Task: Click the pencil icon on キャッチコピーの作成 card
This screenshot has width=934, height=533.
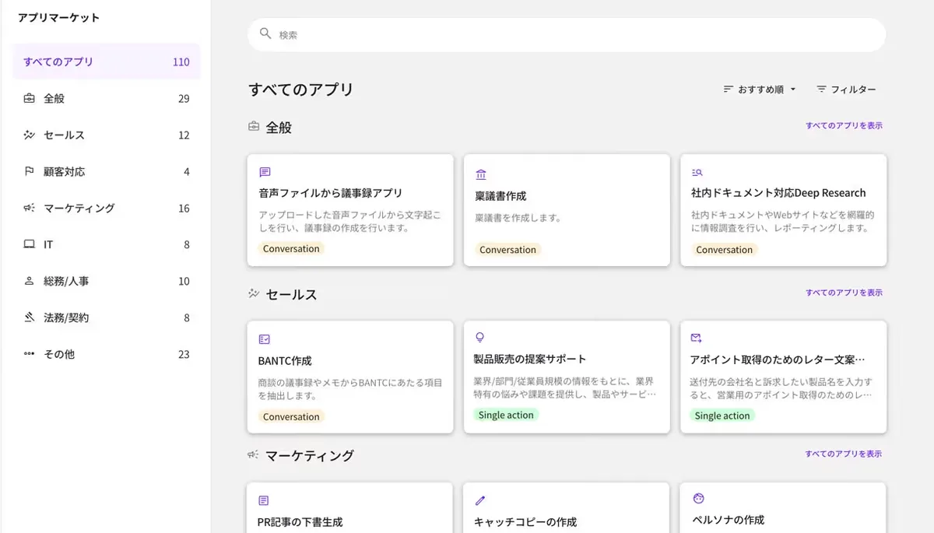Action: click(480, 500)
